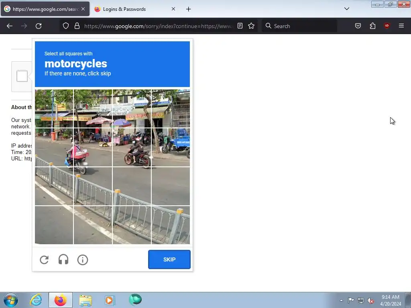Viewport: 411px width, 308px height.
Task: Save to Pocket icon
Action: (358, 26)
